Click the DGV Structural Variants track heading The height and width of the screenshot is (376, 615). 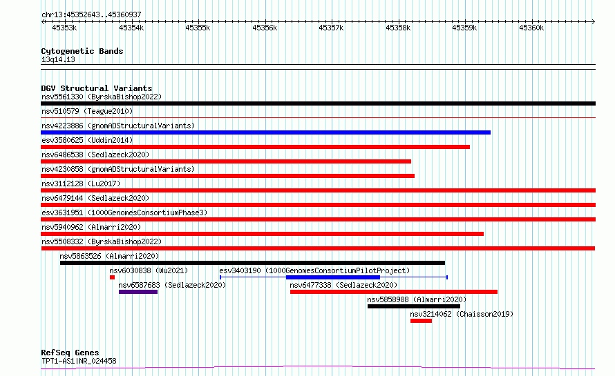(97, 88)
